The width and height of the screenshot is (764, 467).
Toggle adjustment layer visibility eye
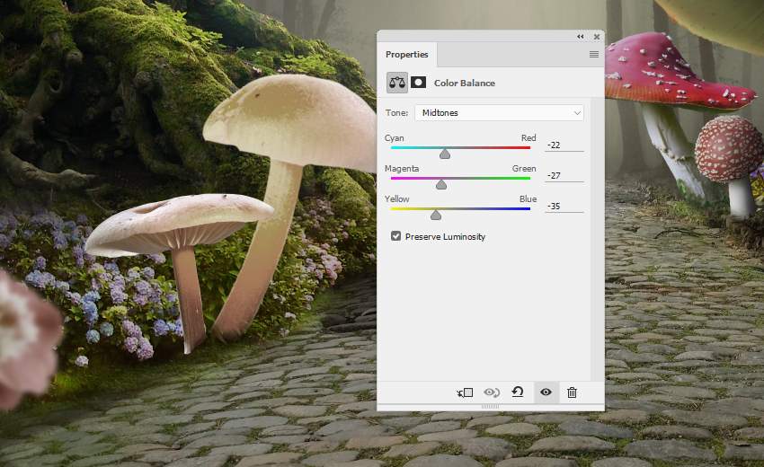[546, 392]
